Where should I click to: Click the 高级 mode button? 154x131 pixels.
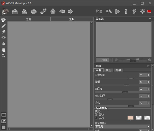pos(109,11)
